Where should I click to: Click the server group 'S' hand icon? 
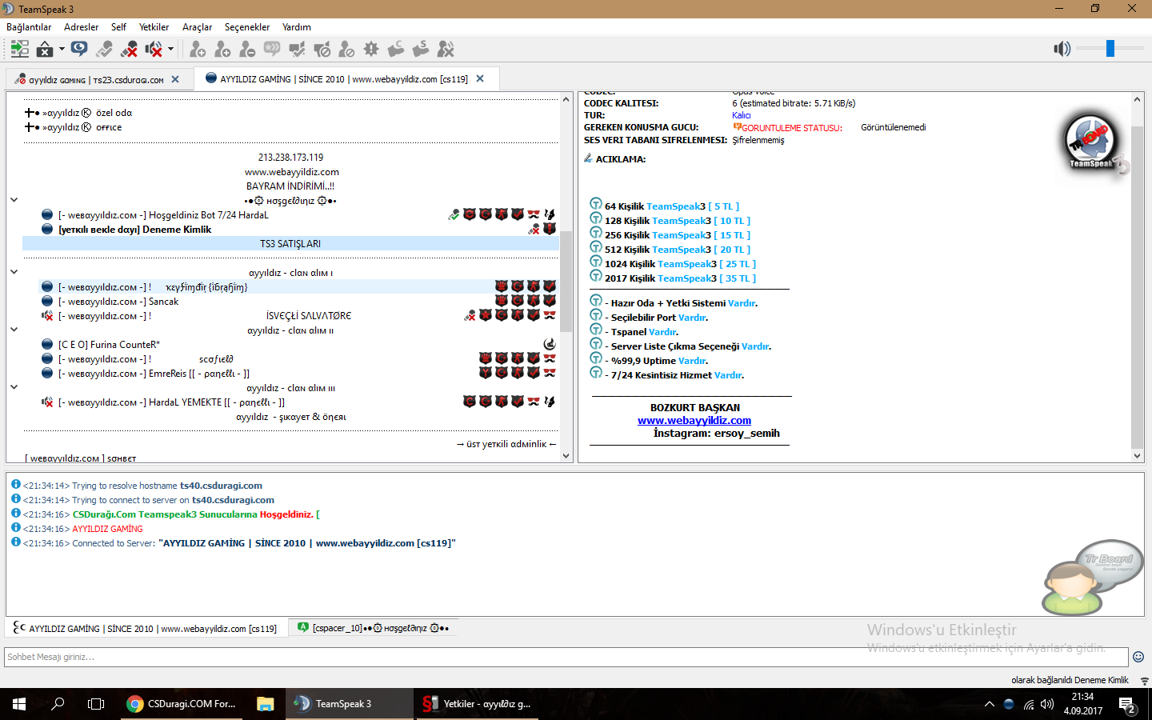(x=421, y=50)
